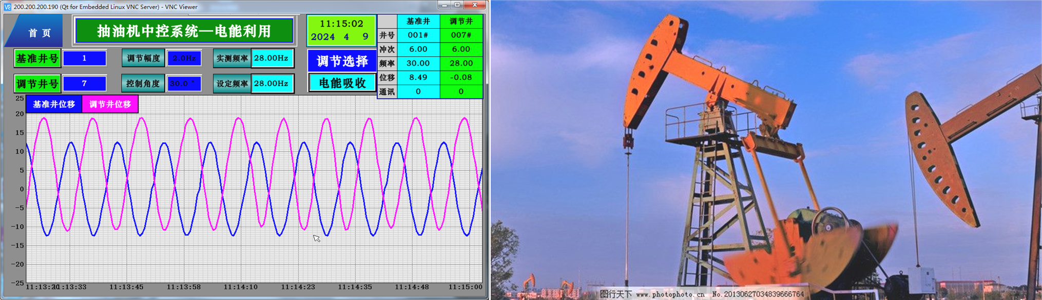Open the 调节选择 adjustment selection
Screen dimensions: 1042x300
tap(342, 61)
